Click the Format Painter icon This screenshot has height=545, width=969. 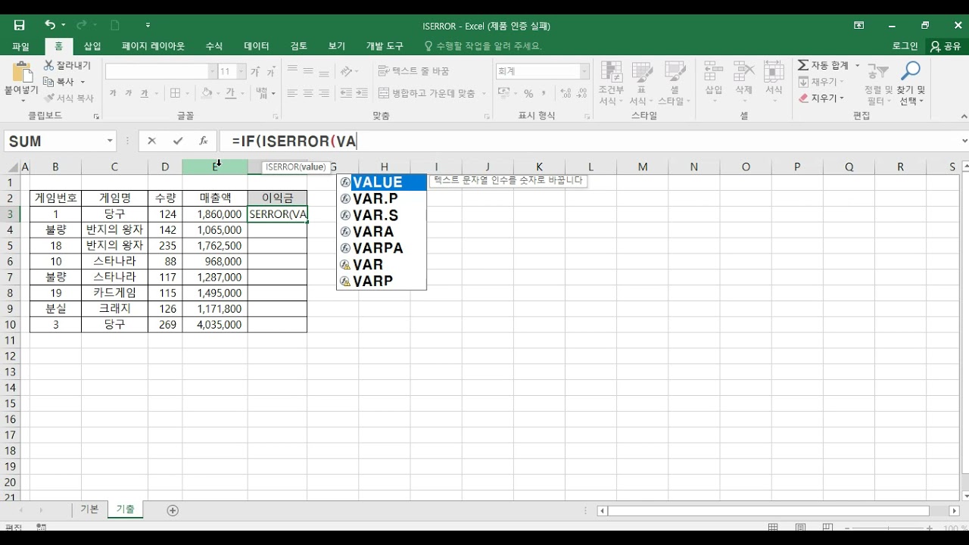click(49, 98)
